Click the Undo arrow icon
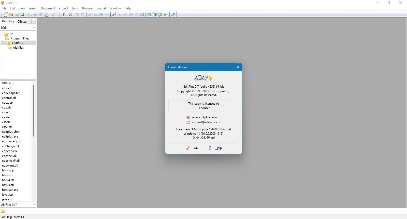This screenshot has width=407, height=219. [77, 15]
